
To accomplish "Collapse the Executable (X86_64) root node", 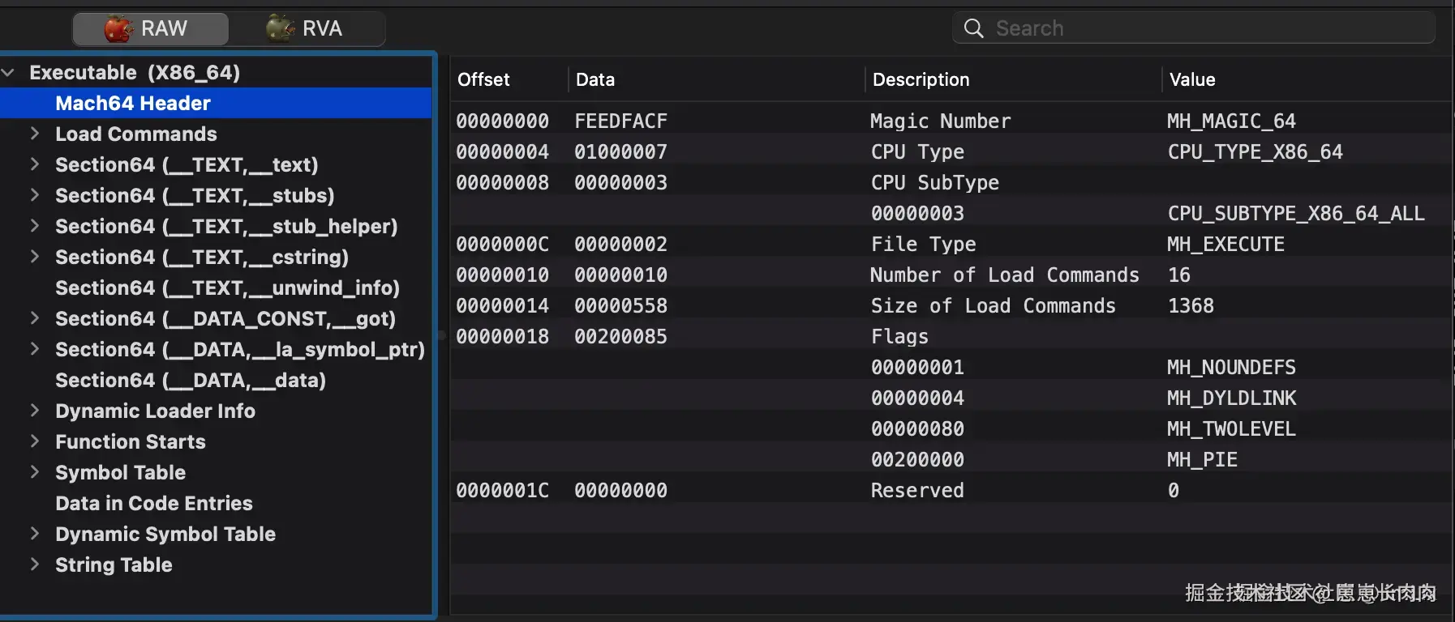I will click(9, 72).
